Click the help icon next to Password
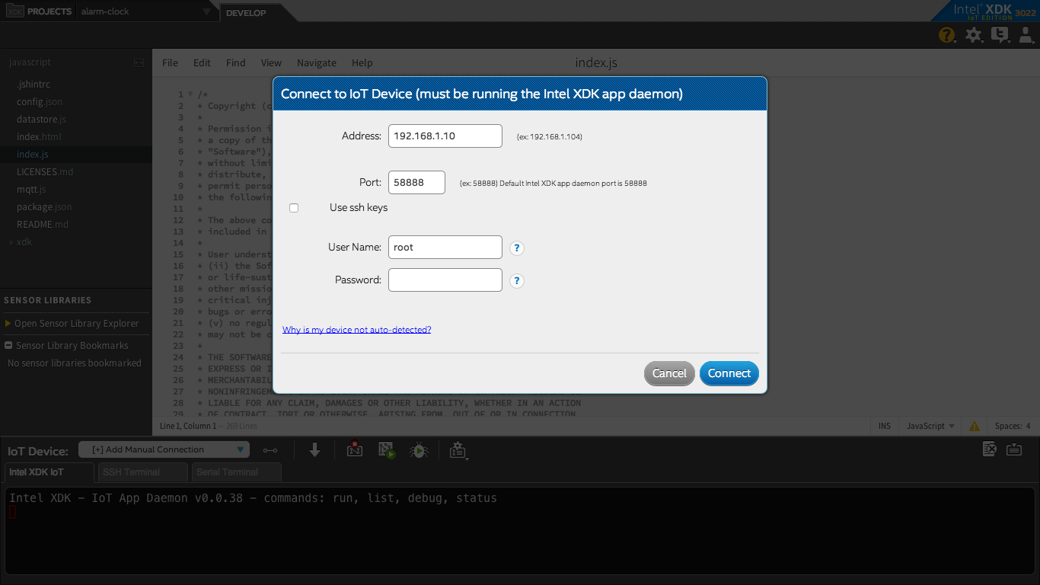 517,281
